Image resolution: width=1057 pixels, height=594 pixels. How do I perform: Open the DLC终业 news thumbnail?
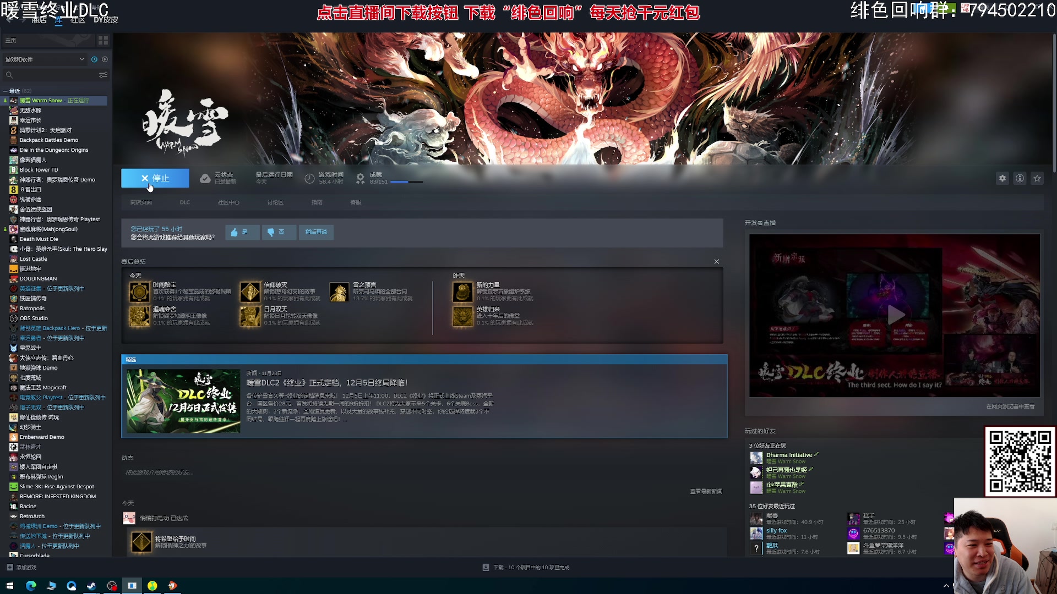click(183, 401)
